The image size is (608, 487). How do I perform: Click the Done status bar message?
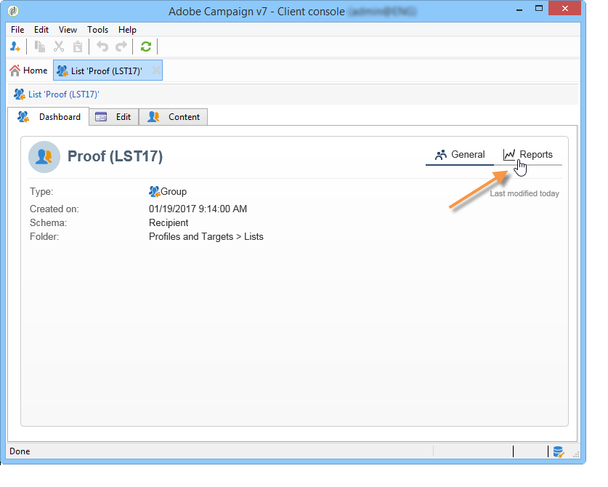[20, 451]
